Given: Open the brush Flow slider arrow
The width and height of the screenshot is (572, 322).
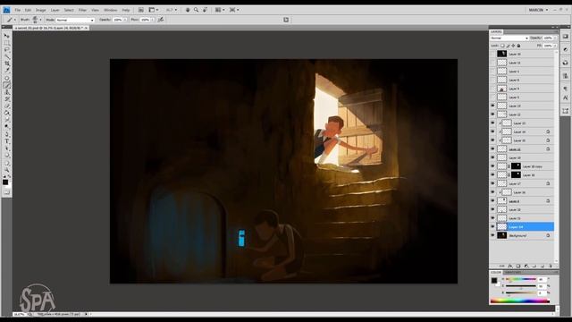Looking at the screenshot, I should 153,20.
